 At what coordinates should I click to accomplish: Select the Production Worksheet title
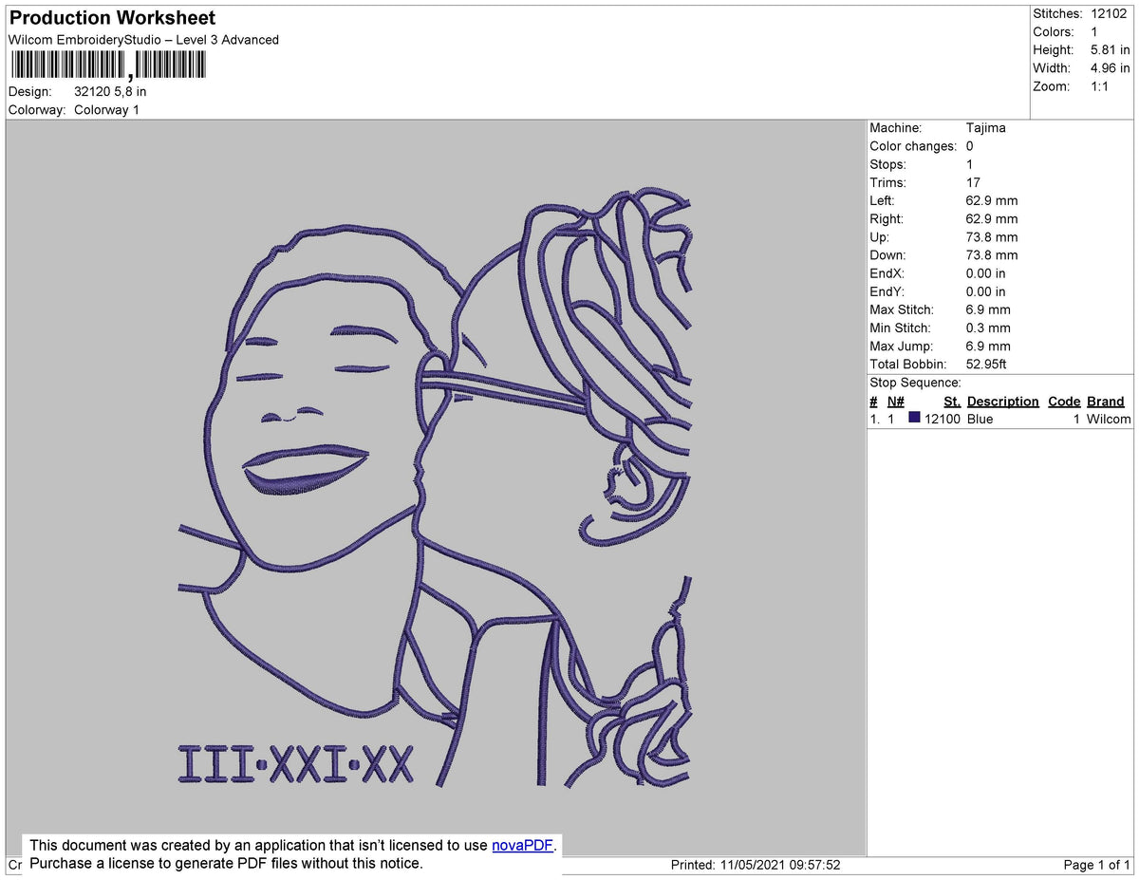pyautogui.click(x=110, y=17)
